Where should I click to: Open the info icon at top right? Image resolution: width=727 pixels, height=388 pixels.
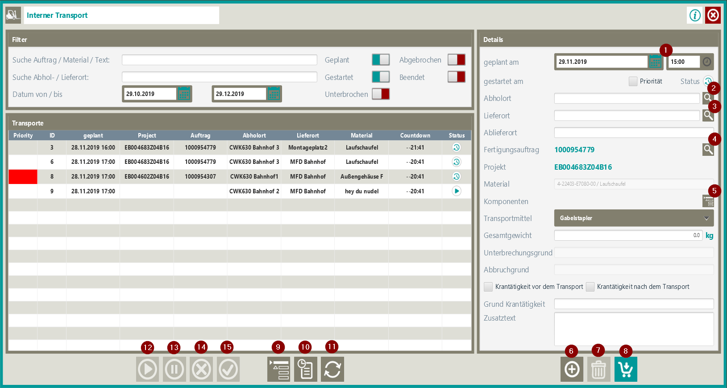coord(695,15)
